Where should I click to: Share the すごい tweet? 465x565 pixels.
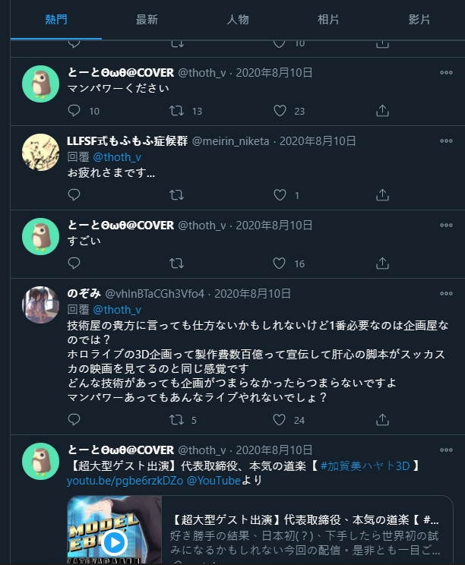click(382, 264)
